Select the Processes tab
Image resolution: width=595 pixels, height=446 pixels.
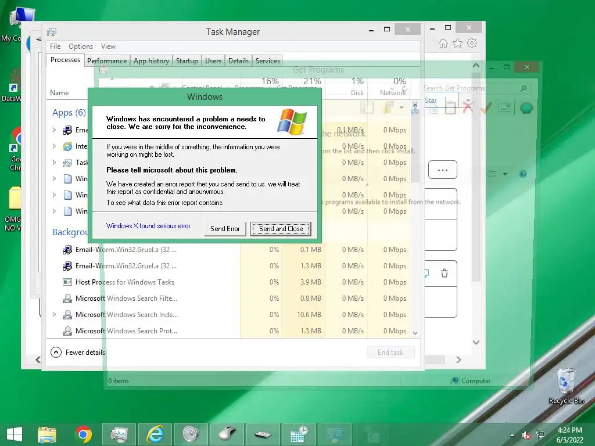65,60
